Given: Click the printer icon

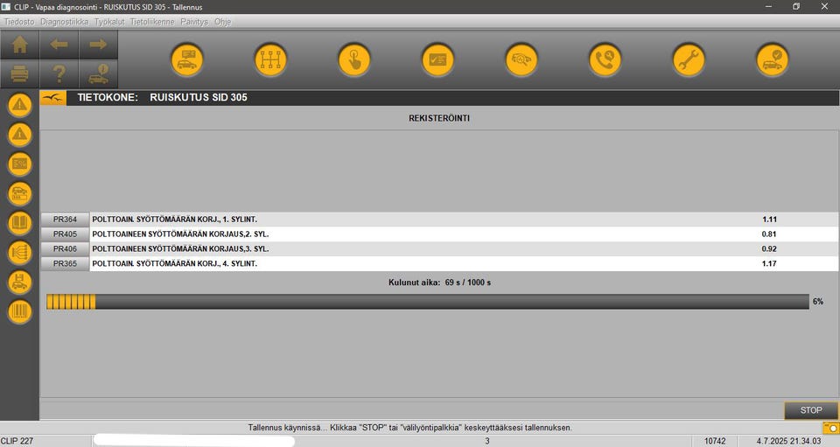Looking at the screenshot, I should click(20, 73).
